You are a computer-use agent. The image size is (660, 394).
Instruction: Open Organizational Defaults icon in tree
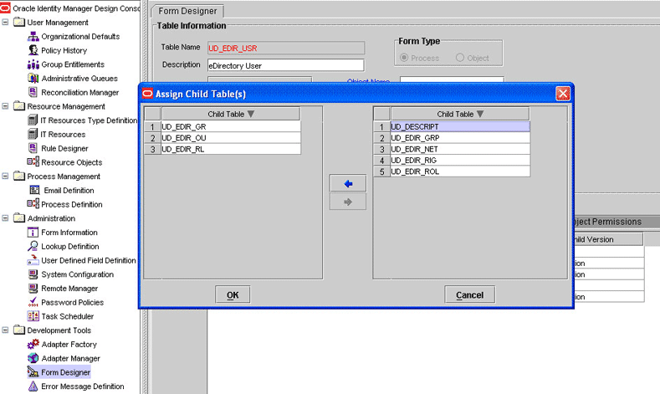pos(33,37)
